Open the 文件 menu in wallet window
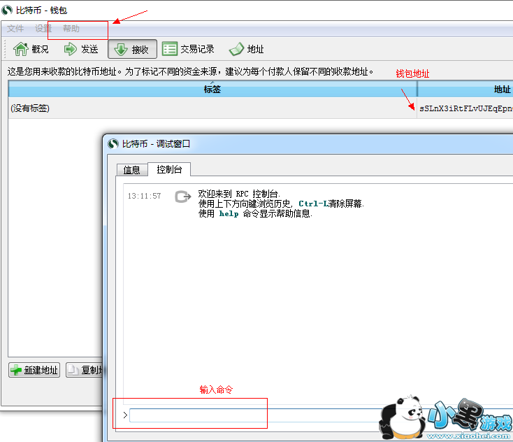The height and width of the screenshot is (442, 513). point(15,29)
